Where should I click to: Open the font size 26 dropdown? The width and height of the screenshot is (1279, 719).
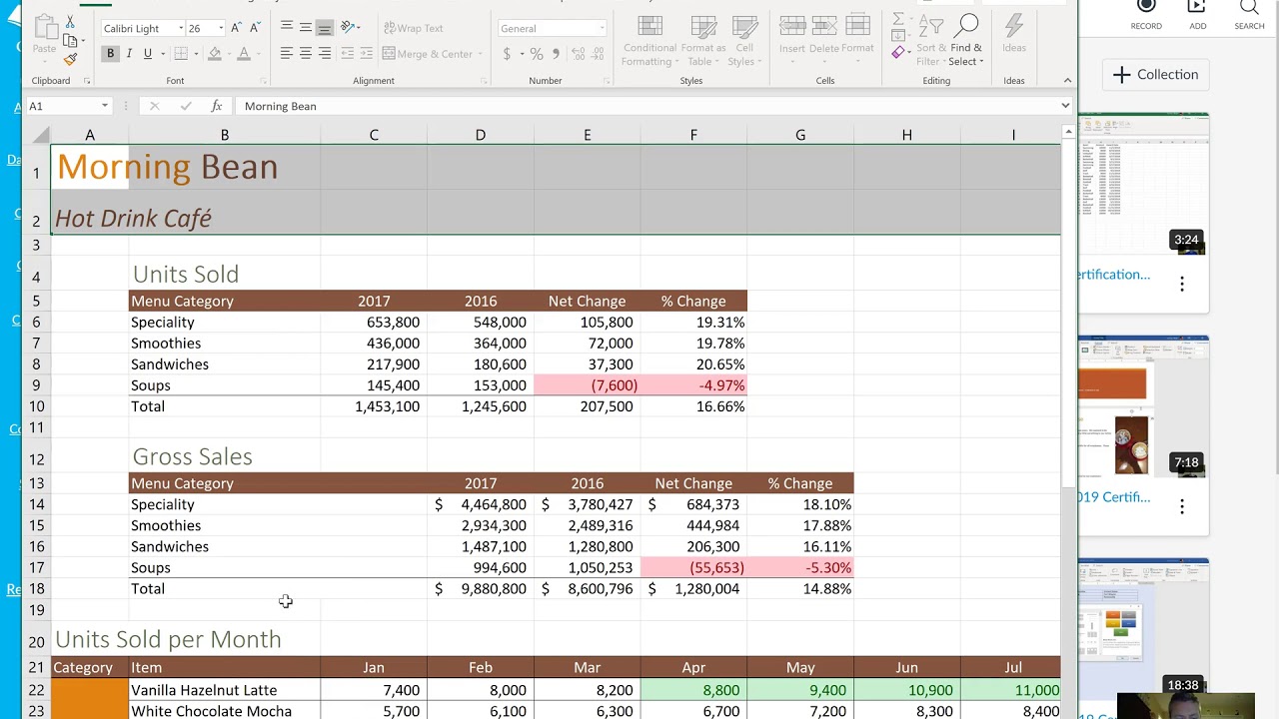tap(221, 29)
